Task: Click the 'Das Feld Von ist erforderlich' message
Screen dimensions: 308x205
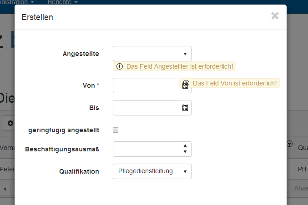Action: pos(235,83)
